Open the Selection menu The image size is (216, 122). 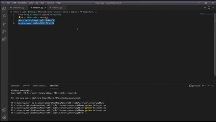[x=22, y=3]
